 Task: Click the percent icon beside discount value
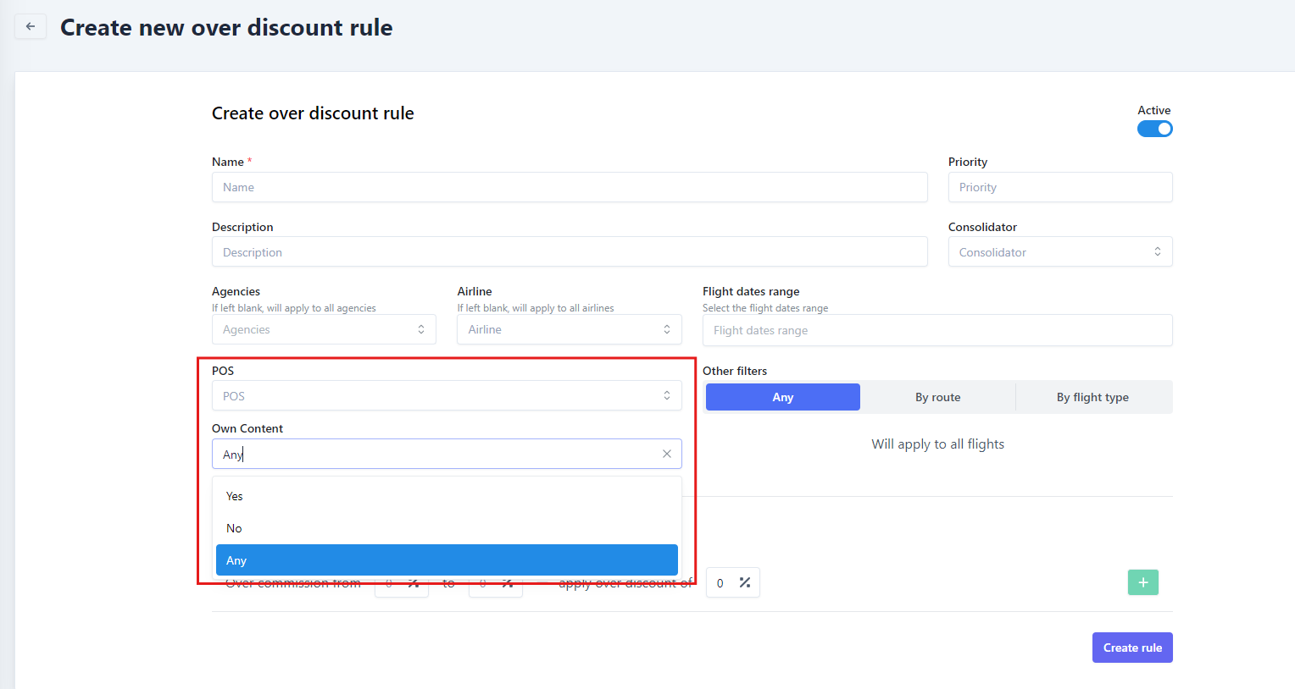click(745, 582)
